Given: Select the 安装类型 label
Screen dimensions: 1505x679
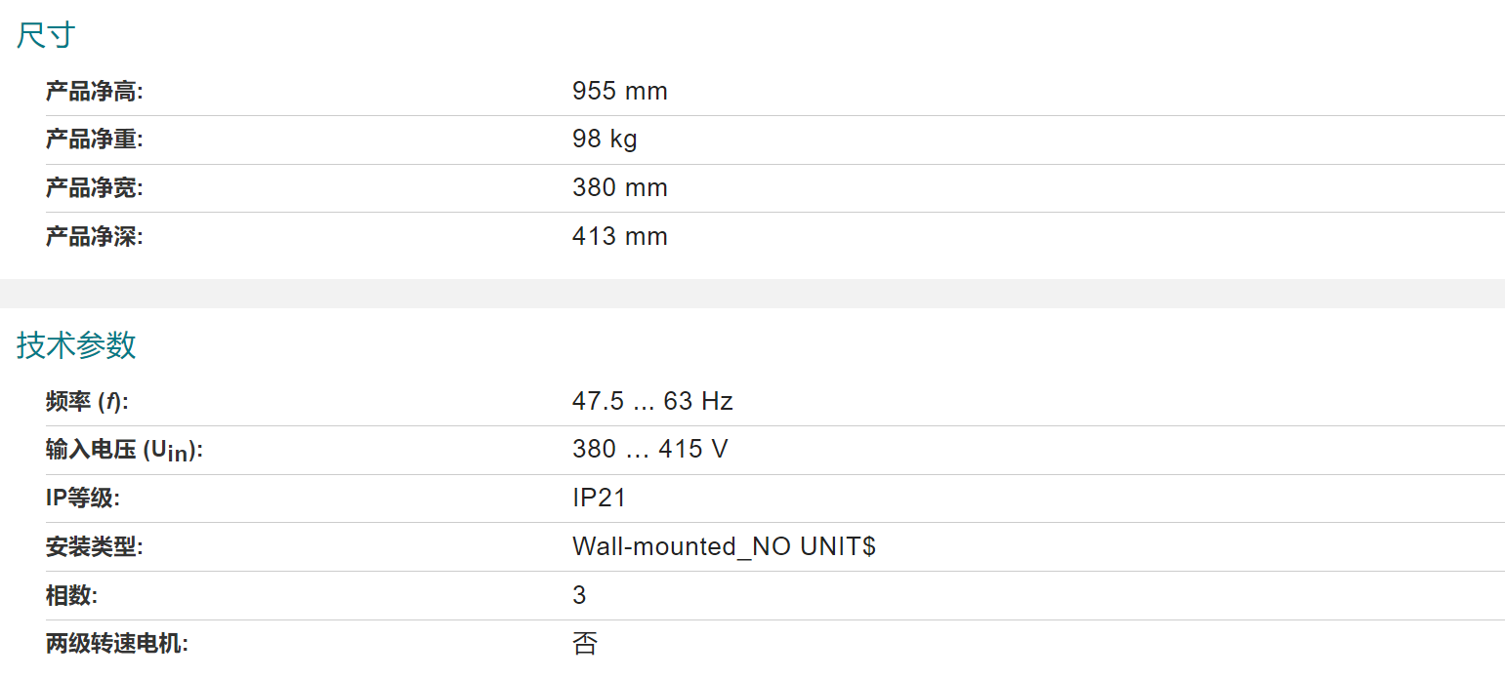Looking at the screenshot, I should [x=94, y=546].
